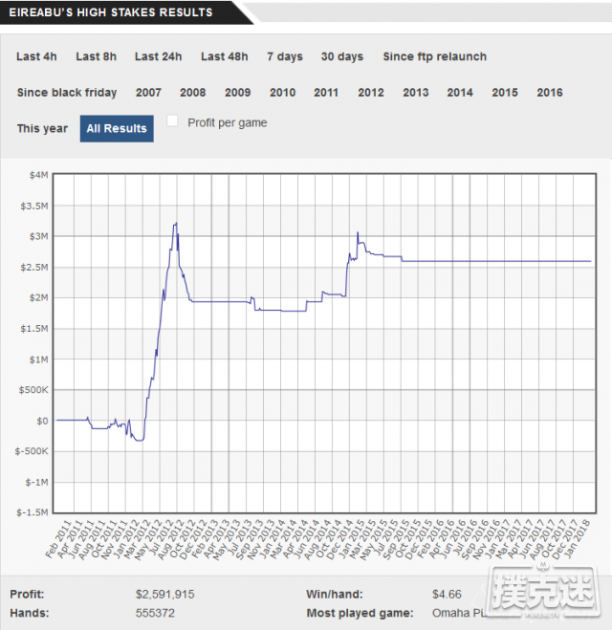Switch to This year results

tap(42, 128)
